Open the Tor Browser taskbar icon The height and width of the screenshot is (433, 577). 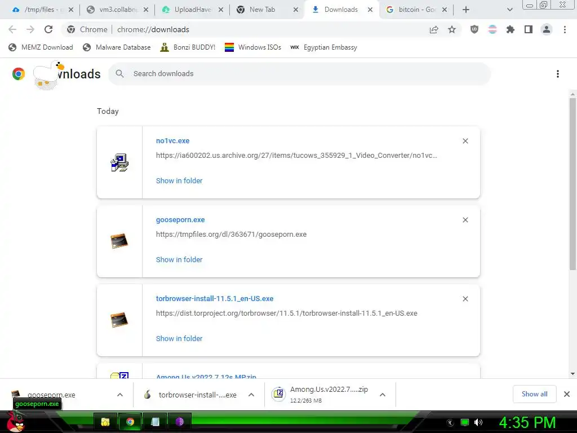pyautogui.click(x=180, y=422)
